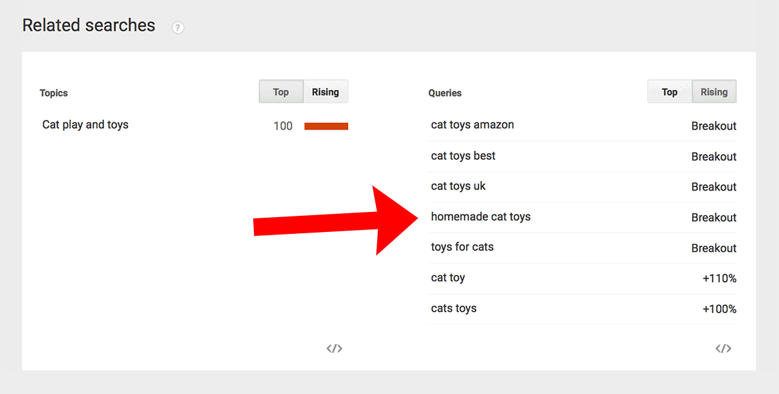
Task: Select the Top tab for Queries
Action: [x=670, y=91]
